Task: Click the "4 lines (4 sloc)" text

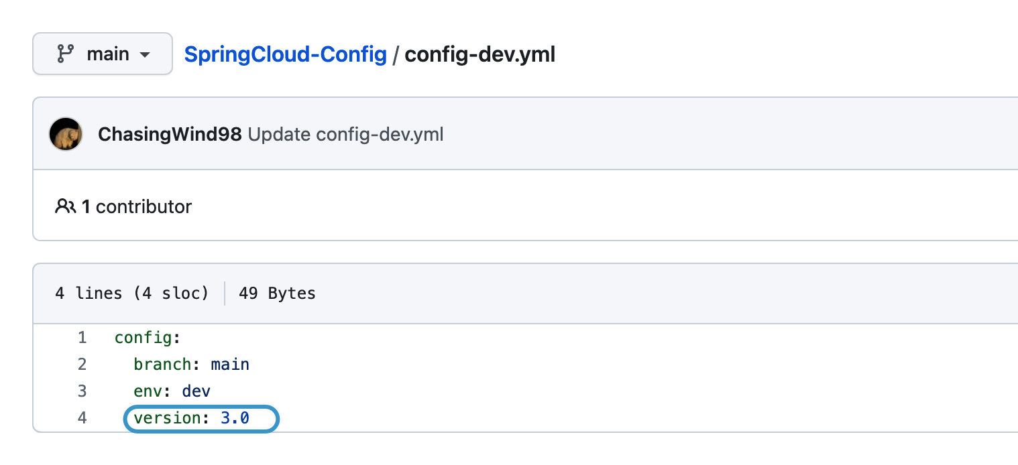Action: (131, 293)
